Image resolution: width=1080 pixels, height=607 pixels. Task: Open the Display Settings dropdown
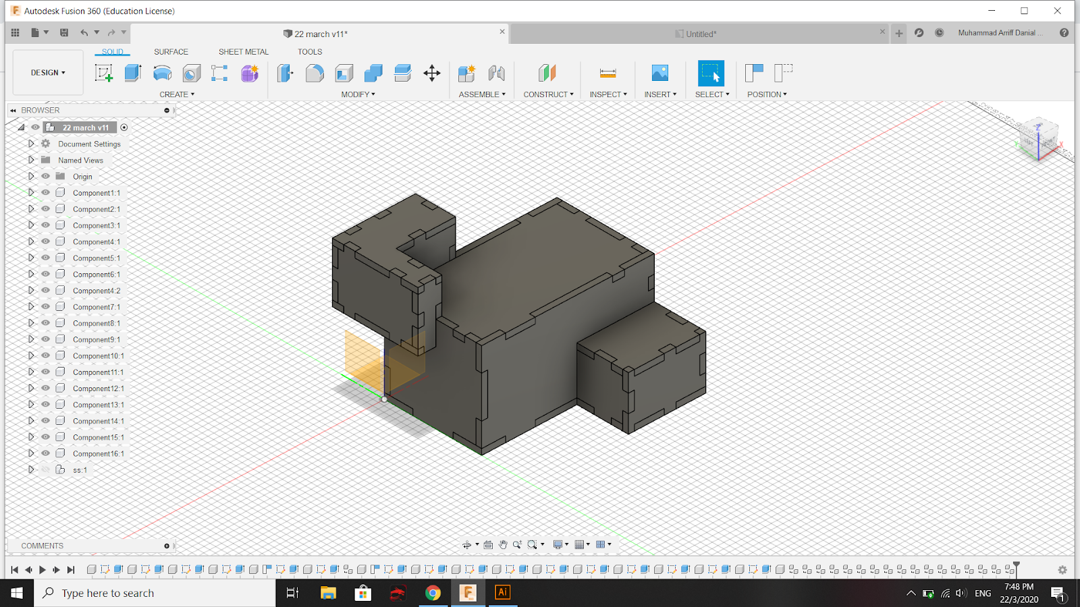point(558,544)
